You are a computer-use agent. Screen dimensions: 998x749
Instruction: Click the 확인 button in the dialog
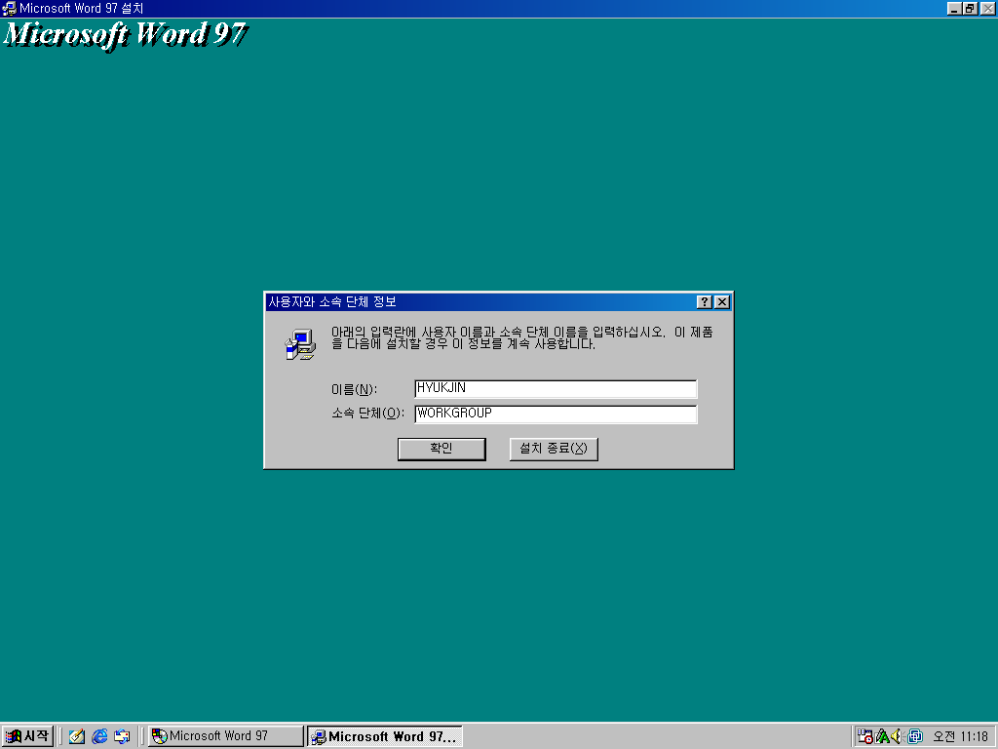coord(441,449)
